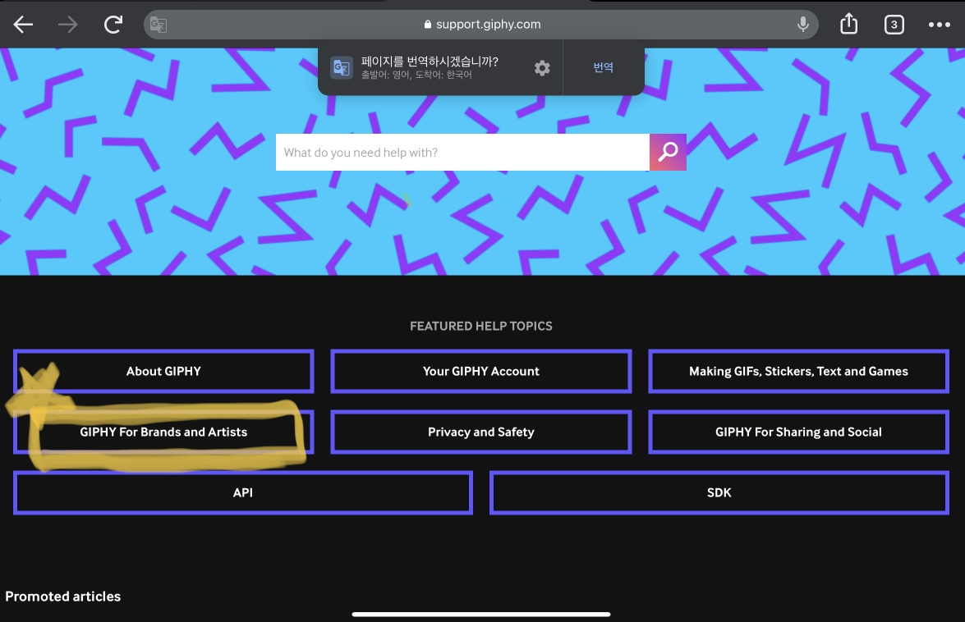Open the browser three-dots menu
Image resolution: width=965 pixels, height=622 pixels.
pyautogui.click(x=940, y=25)
